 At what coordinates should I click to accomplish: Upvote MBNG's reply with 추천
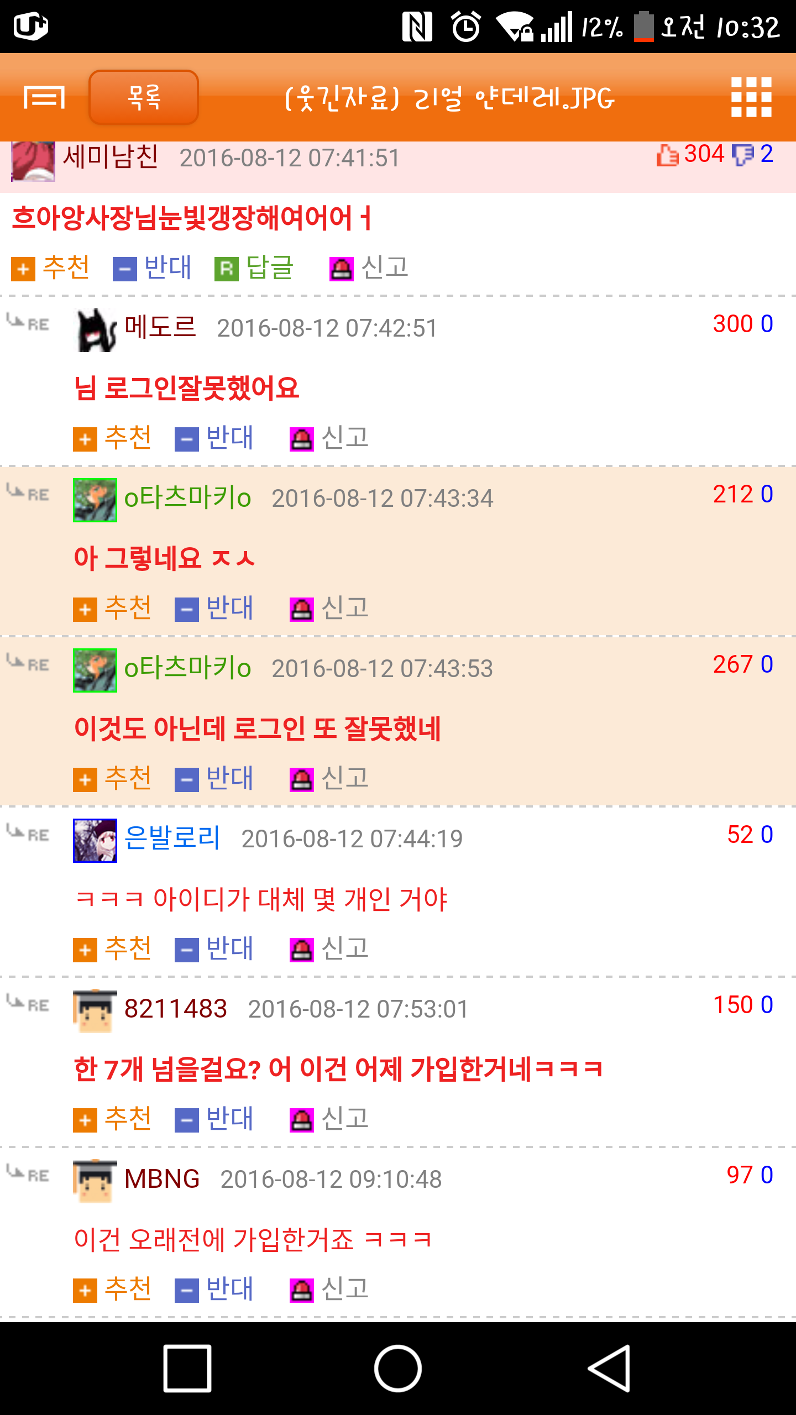(x=113, y=1290)
